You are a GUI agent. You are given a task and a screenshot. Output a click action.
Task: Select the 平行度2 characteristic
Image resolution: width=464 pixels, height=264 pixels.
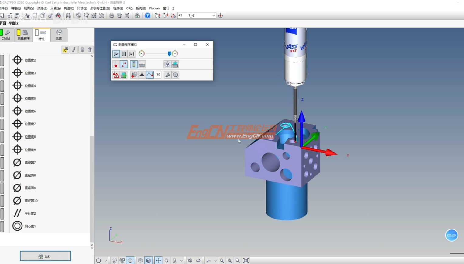coord(30,213)
